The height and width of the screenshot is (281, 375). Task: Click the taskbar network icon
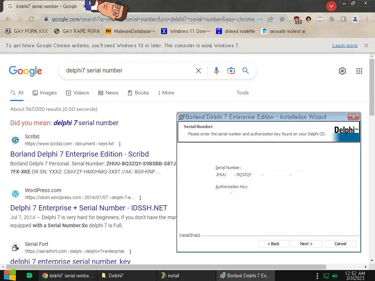326,276
